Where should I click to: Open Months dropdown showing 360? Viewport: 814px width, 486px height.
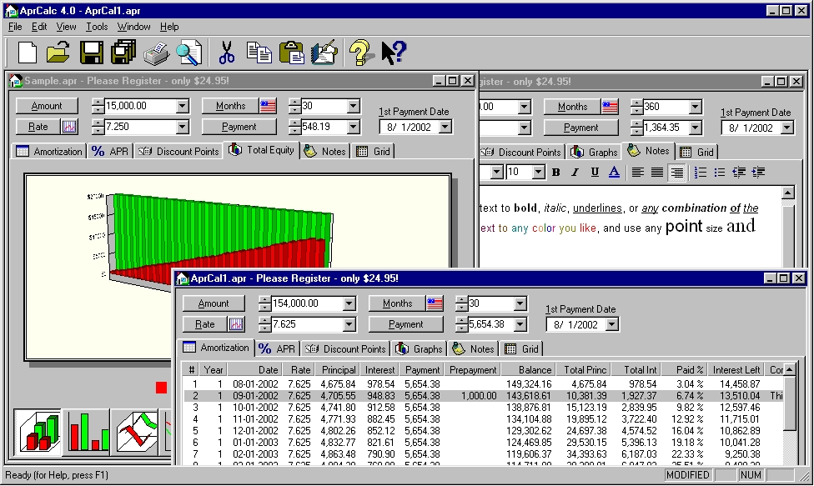pyautogui.click(x=696, y=108)
